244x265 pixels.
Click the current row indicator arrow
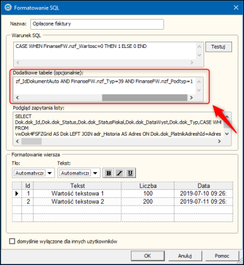click(17, 194)
